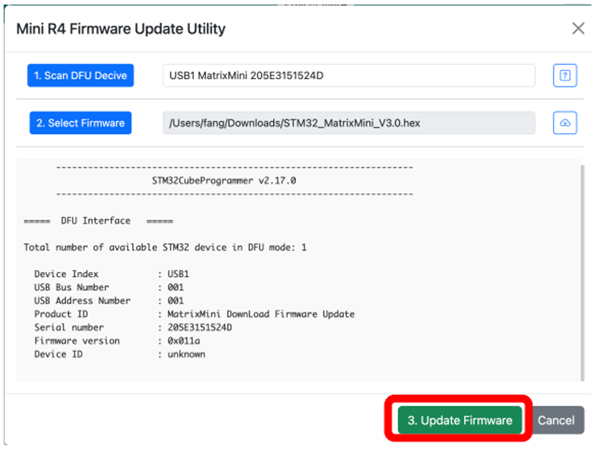Click the USB1 MatrixMini device field
Screen dimensions: 597x450
pos(349,75)
